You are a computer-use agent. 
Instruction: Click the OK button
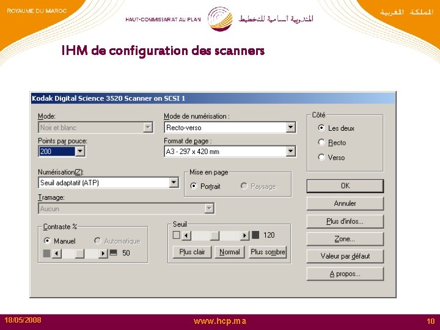pos(345,186)
